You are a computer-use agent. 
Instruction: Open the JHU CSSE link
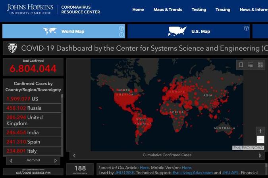124,173
